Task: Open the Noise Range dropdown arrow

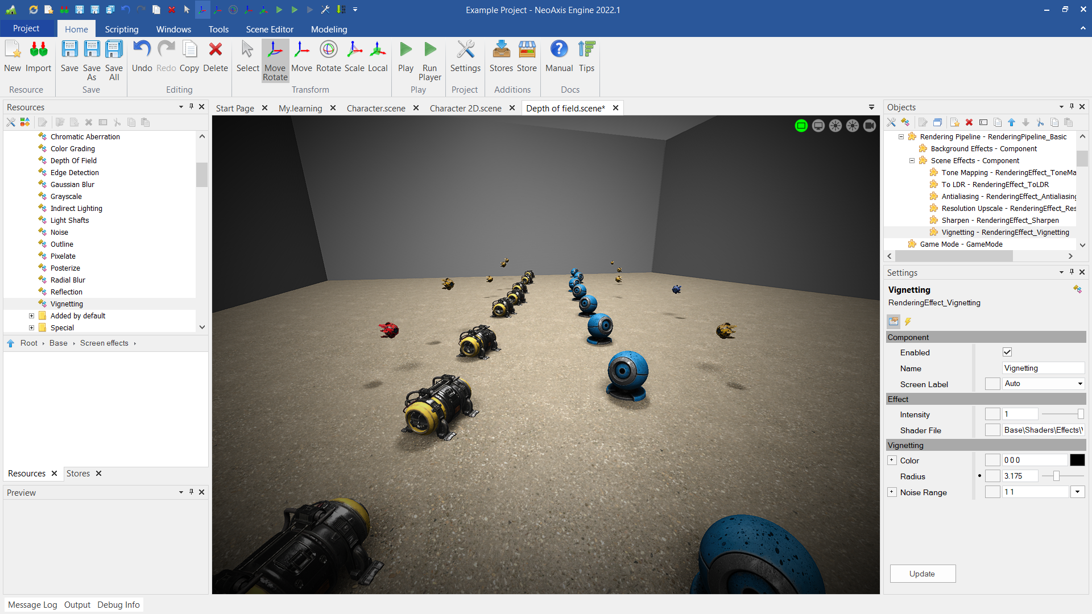Action: (1078, 492)
